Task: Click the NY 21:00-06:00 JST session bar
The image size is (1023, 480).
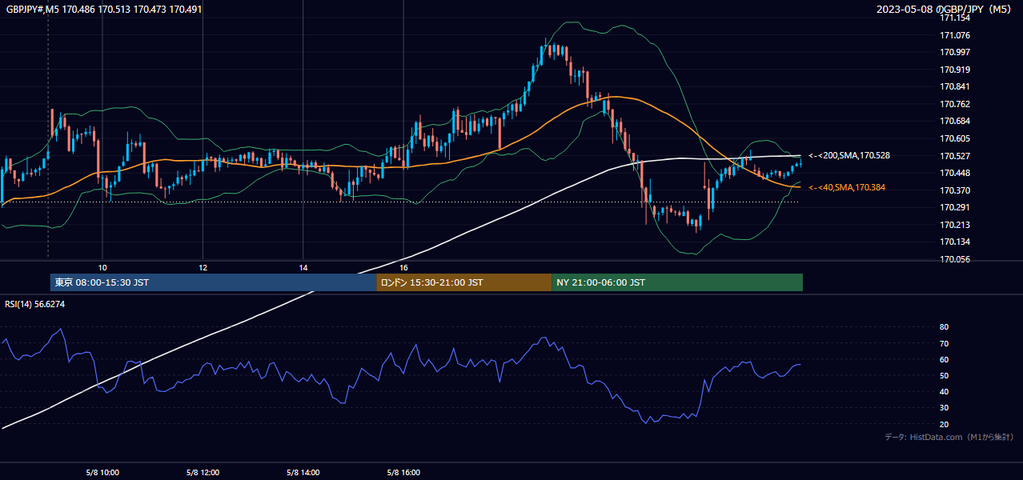Action: [677, 282]
